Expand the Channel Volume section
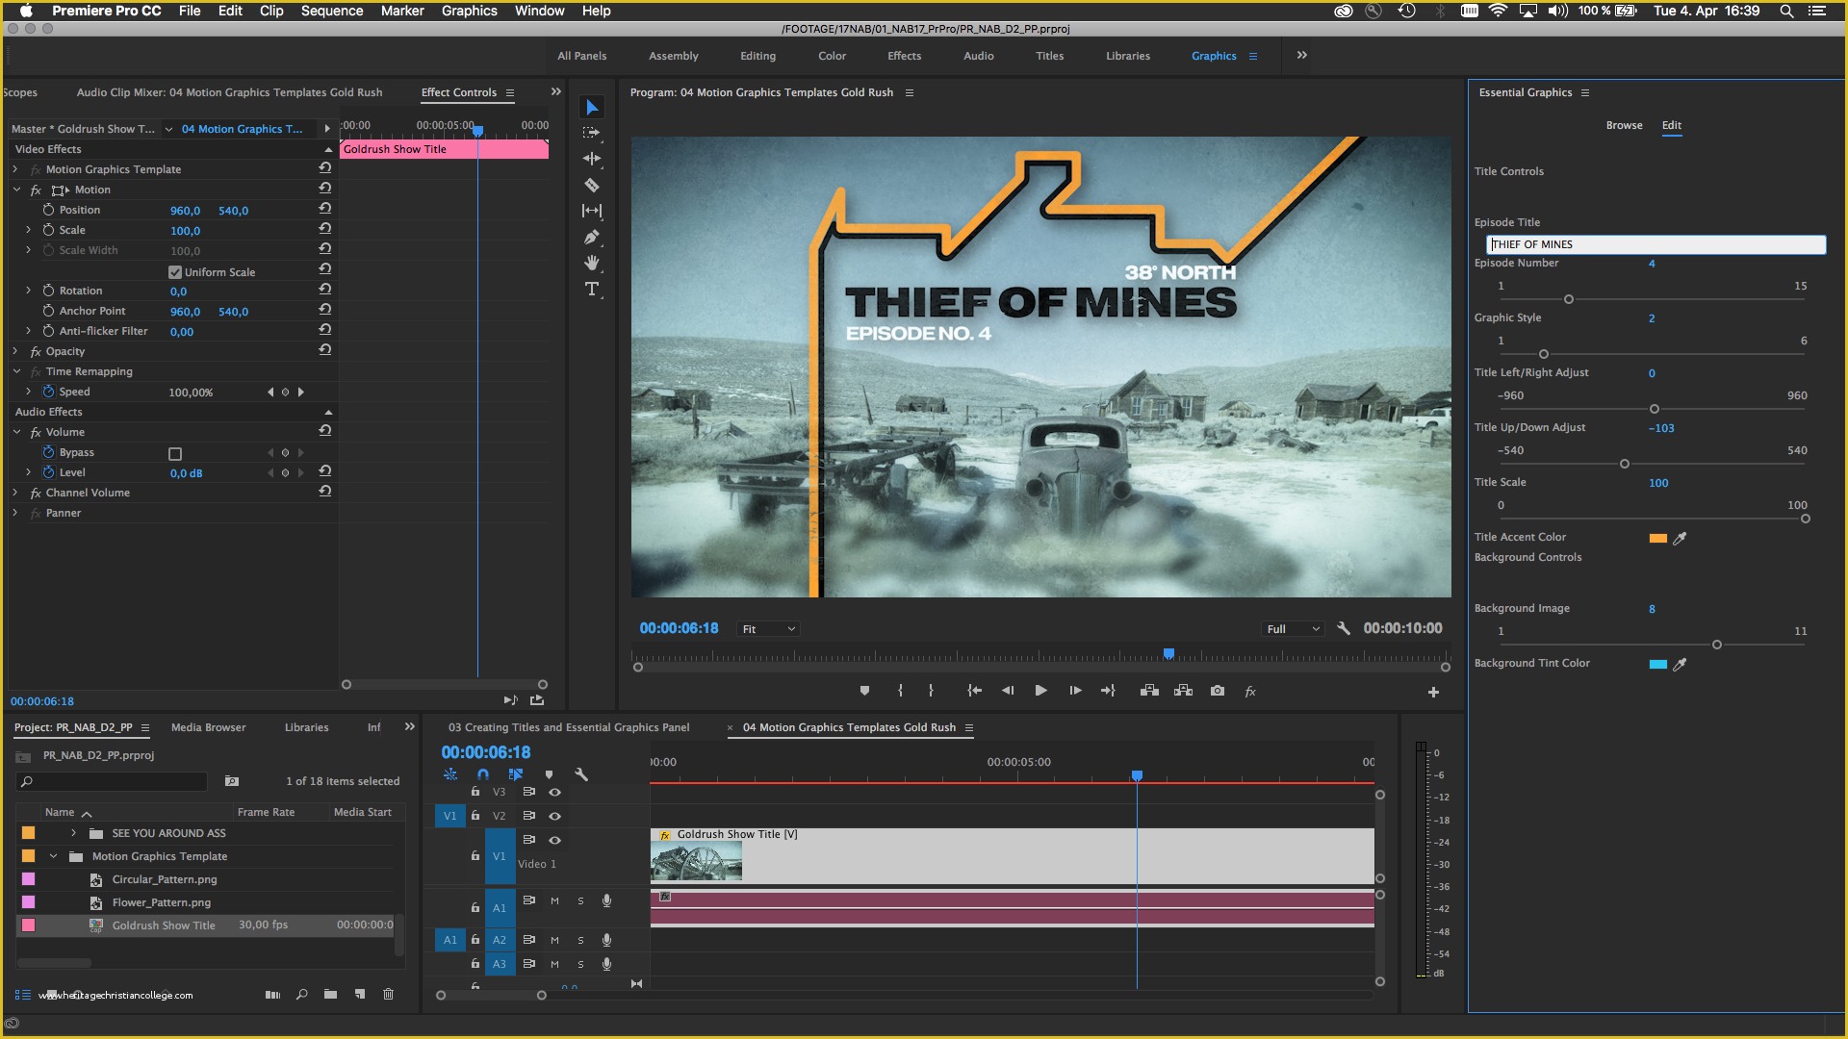The image size is (1848, 1039). (14, 493)
